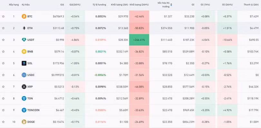
Task: Click the TON row logo
Action: coord(24,98)
